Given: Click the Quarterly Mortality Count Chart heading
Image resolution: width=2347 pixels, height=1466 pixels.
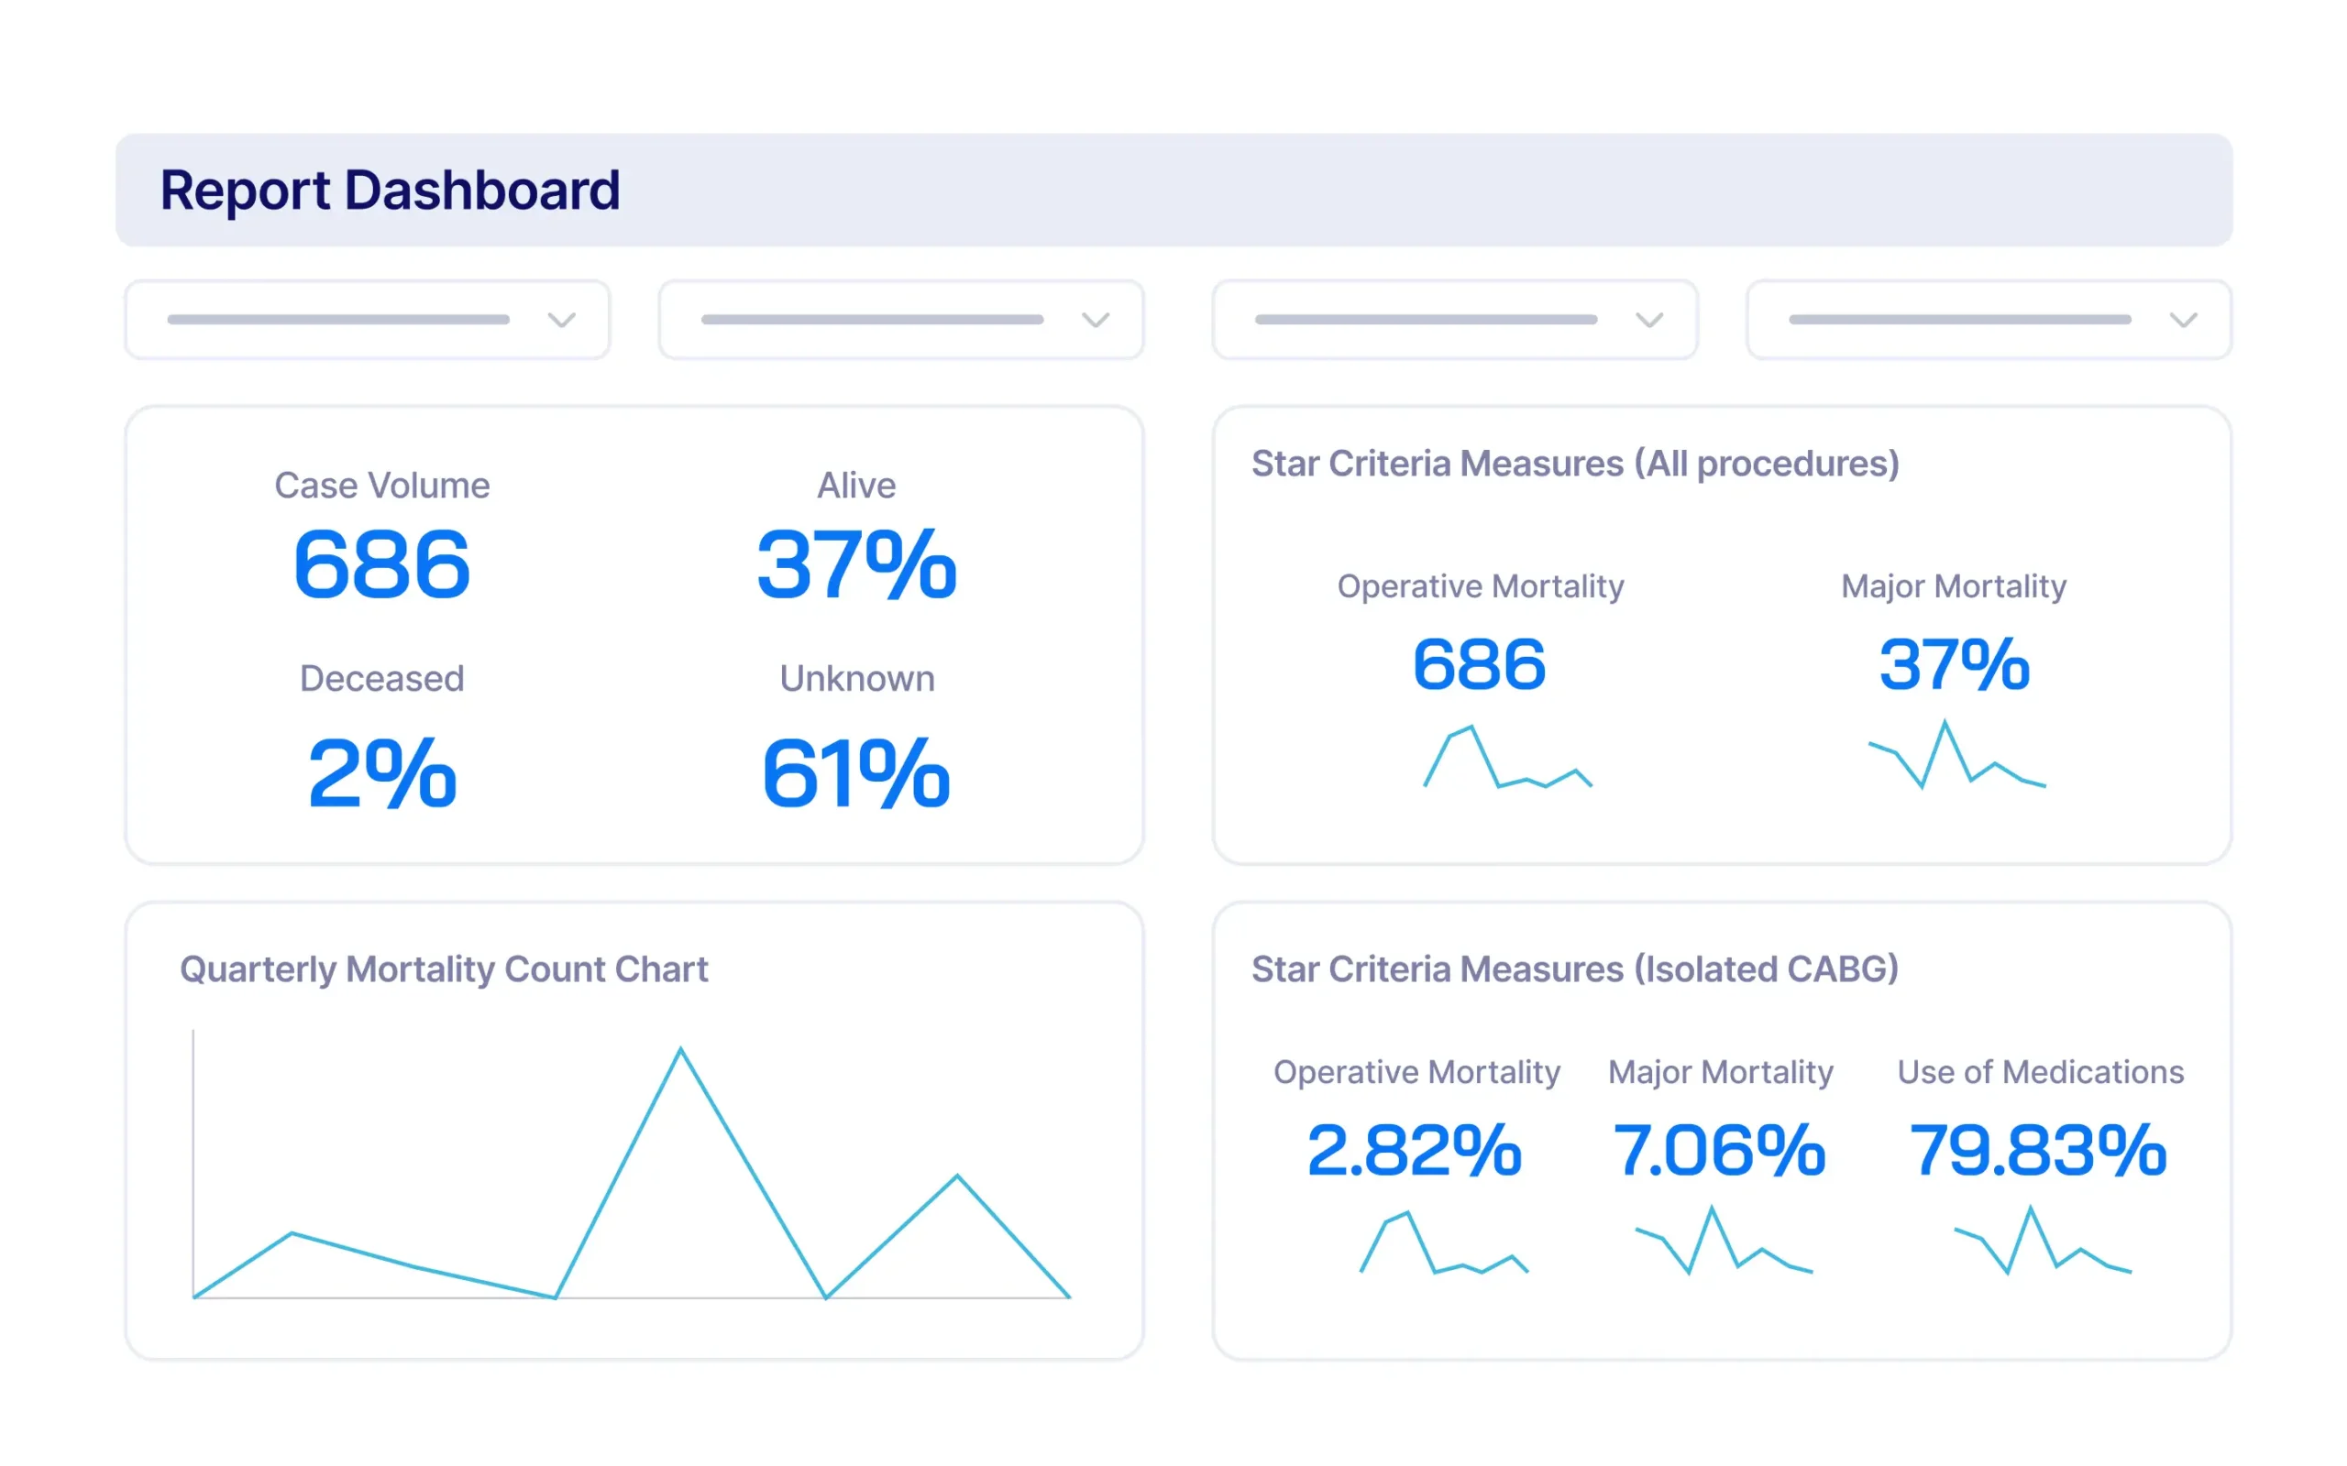Looking at the screenshot, I should pyautogui.click(x=444, y=968).
